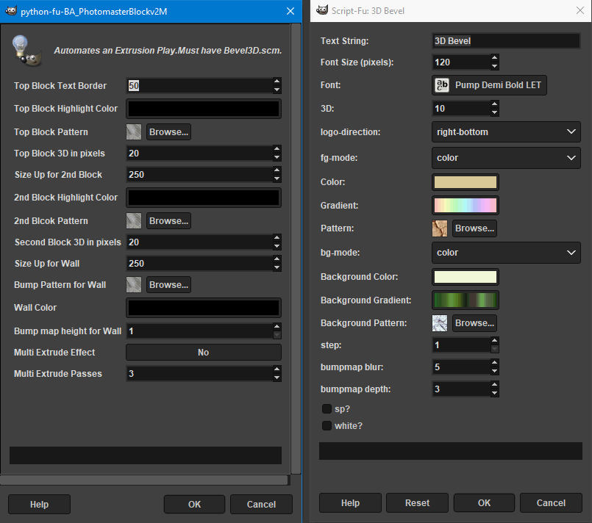Open font picker icon for Pump Demi Bold LET
This screenshot has height=523, width=592.
tap(442, 85)
